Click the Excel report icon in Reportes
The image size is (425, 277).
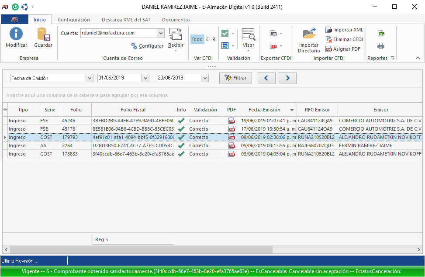pyautogui.click(x=381, y=34)
